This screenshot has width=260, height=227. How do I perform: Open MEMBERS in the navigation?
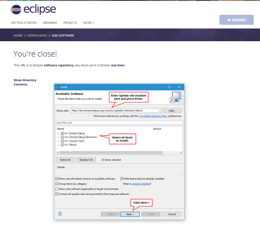pyautogui.click(x=50, y=23)
